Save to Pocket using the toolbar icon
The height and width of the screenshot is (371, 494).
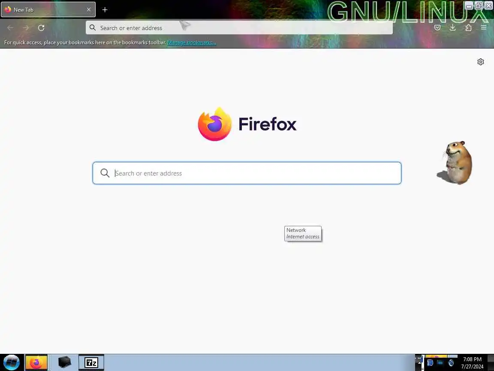click(437, 28)
